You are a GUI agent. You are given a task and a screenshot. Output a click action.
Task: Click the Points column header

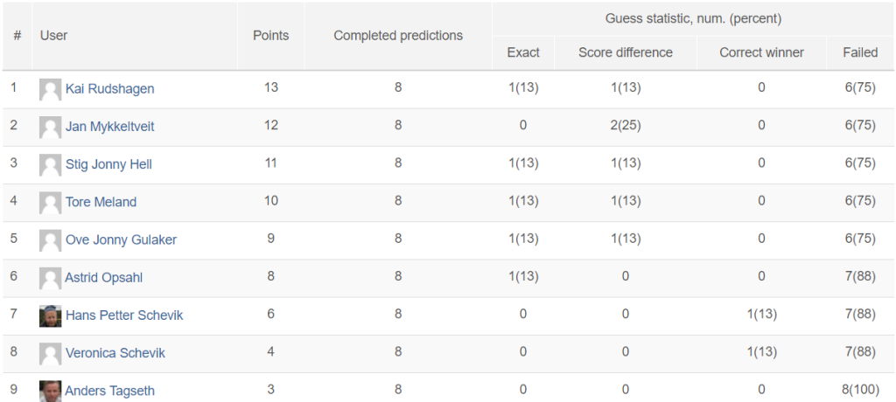pyautogui.click(x=271, y=36)
